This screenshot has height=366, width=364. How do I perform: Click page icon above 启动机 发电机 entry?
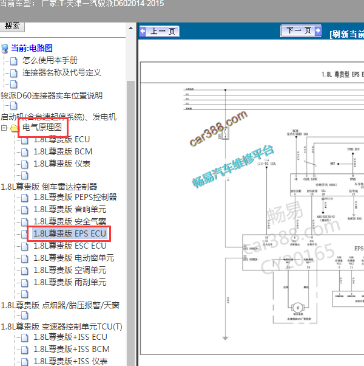click(x=14, y=106)
